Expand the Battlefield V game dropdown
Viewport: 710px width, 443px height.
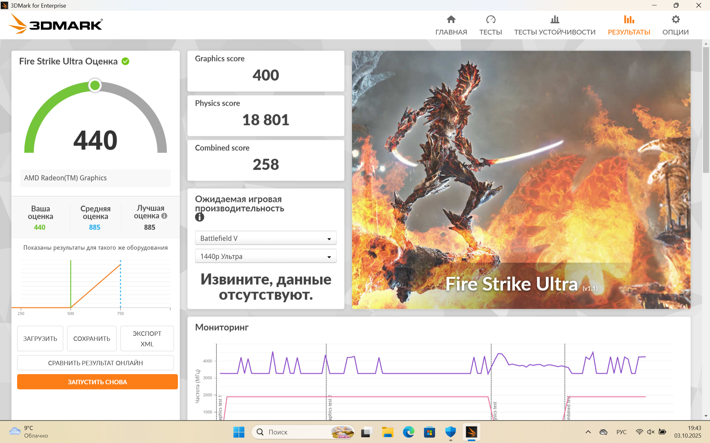pos(265,238)
